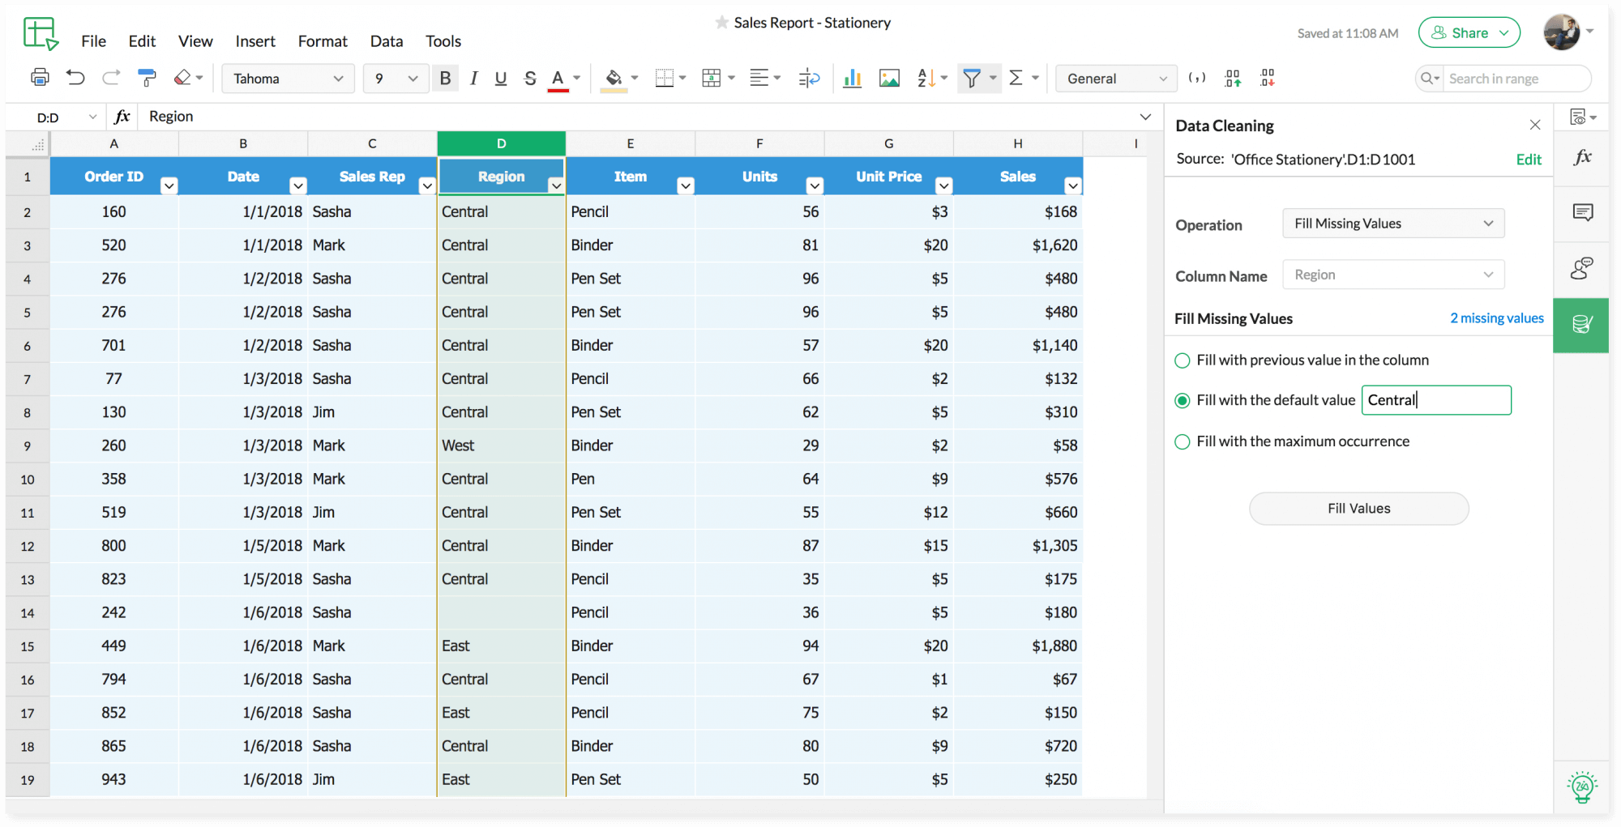The height and width of the screenshot is (827, 1621).
Task: Insert an image via the picture icon
Action: [x=889, y=78]
